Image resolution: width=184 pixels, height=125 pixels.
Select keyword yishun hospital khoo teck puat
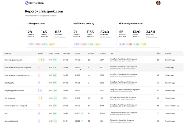(16, 106)
